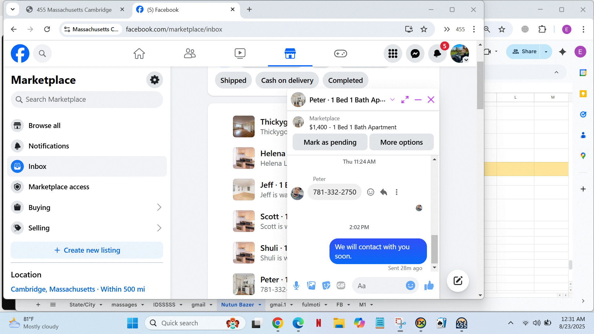The height and width of the screenshot is (334, 594).
Task: Open the notifications bell with badge
Action: click(437, 54)
